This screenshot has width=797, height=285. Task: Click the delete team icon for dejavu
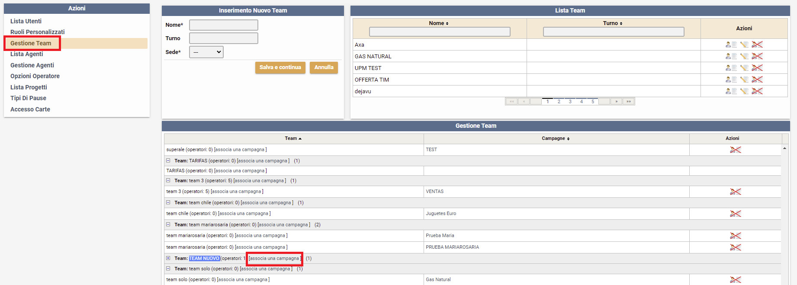(x=757, y=91)
